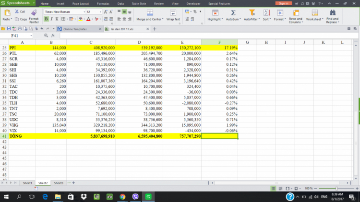This screenshot has width=360, height=202.
Task: Set middle vertical alignment
Action: [124, 12]
